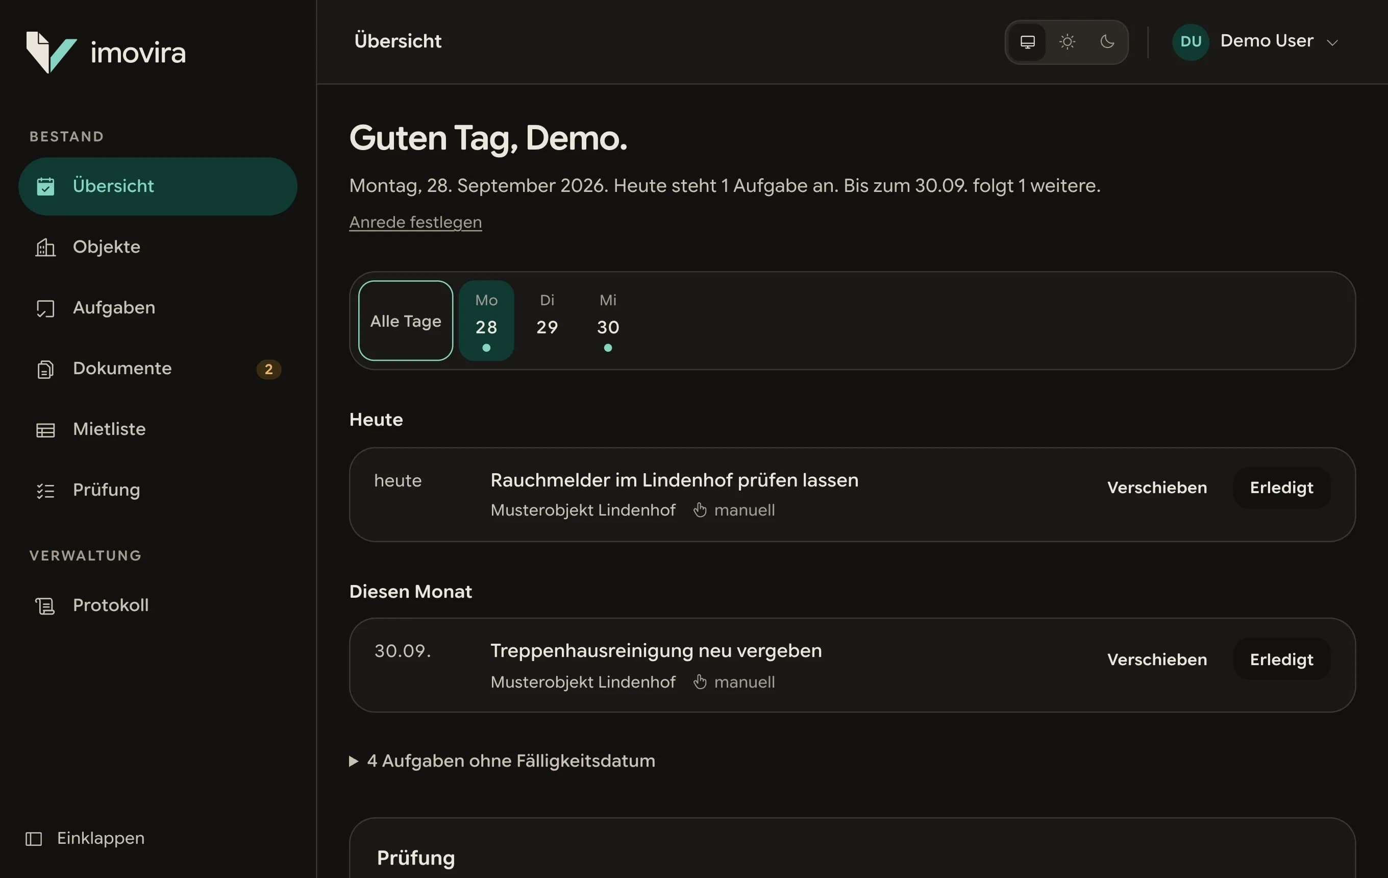The image size is (1388, 878).
Task: Open Mietliste via its table icon
Action: pyautogui.click(x=45, y=429)
